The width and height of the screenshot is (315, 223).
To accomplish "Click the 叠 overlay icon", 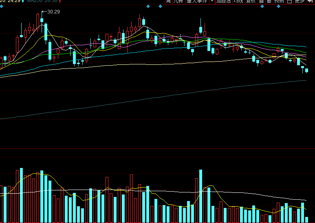I will click(x=262, y=2).
